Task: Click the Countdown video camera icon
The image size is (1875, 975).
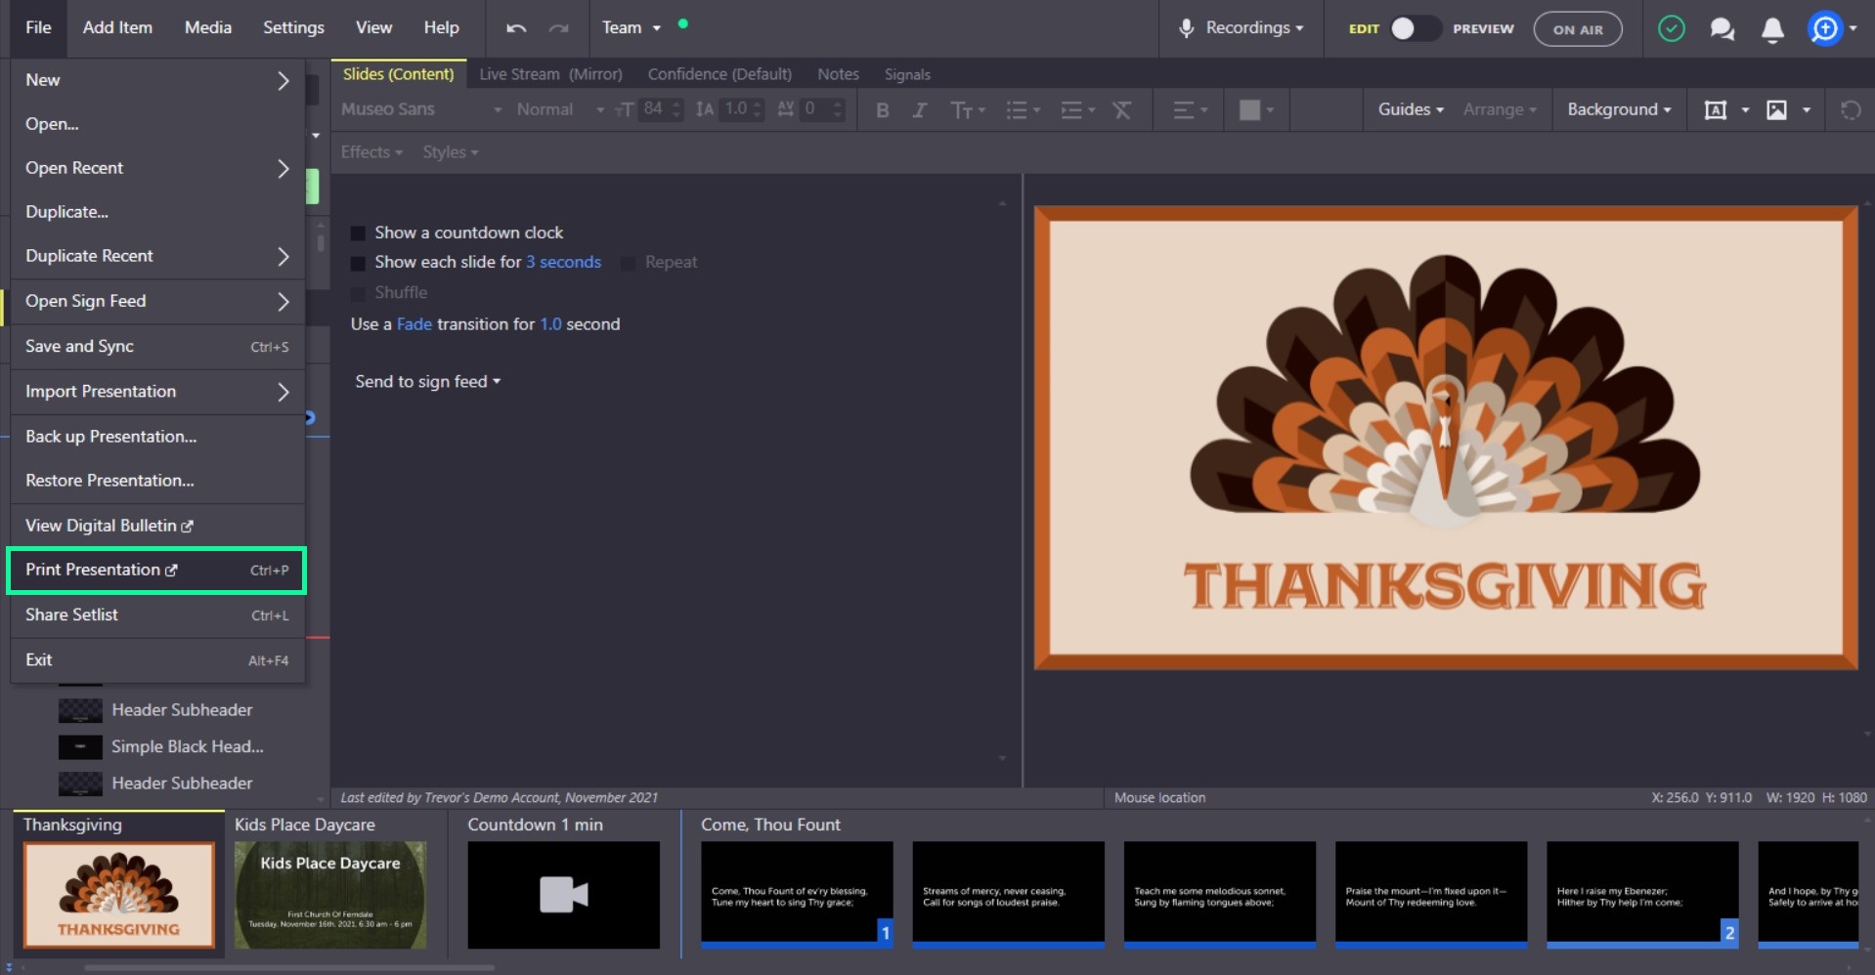Action: tap(564, 895)
